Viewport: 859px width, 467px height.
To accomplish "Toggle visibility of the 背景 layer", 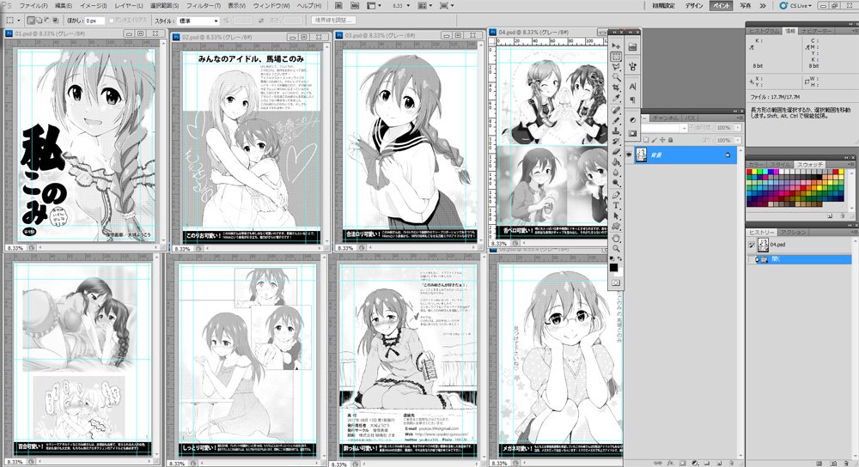I will point(629,155).
